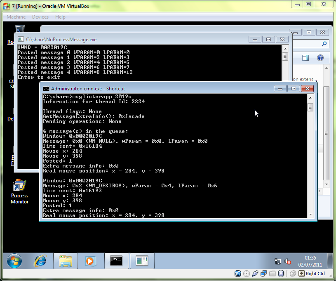336x281 pixels.
Task: Open the Devices menu
Action: [x=40, y=17]
